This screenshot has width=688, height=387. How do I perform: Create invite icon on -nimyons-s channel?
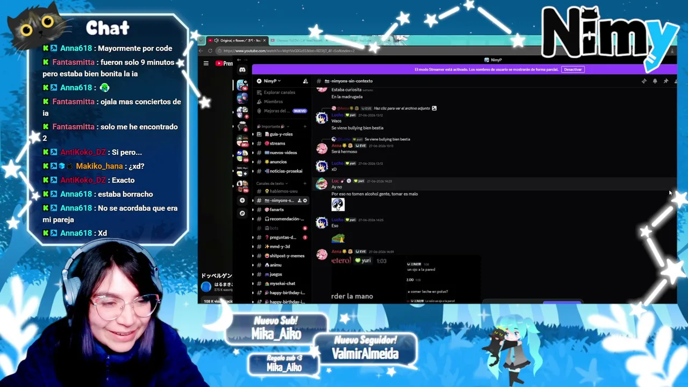(x=299, y=200)
